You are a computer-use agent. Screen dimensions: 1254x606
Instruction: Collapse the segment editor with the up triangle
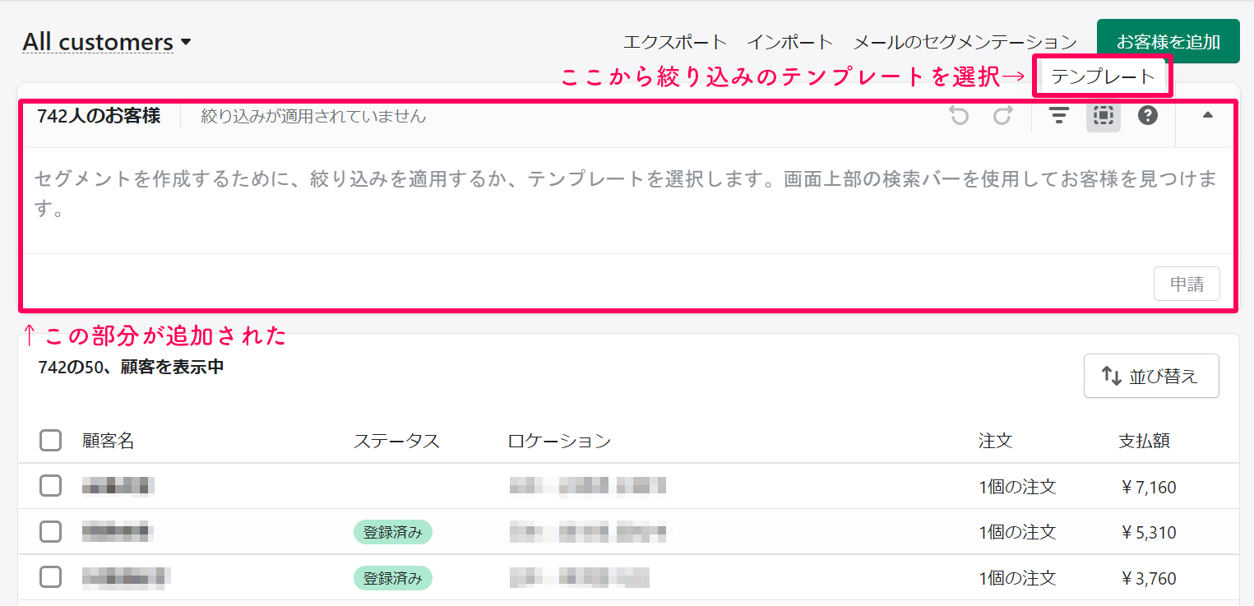[x=1207, y=116]
